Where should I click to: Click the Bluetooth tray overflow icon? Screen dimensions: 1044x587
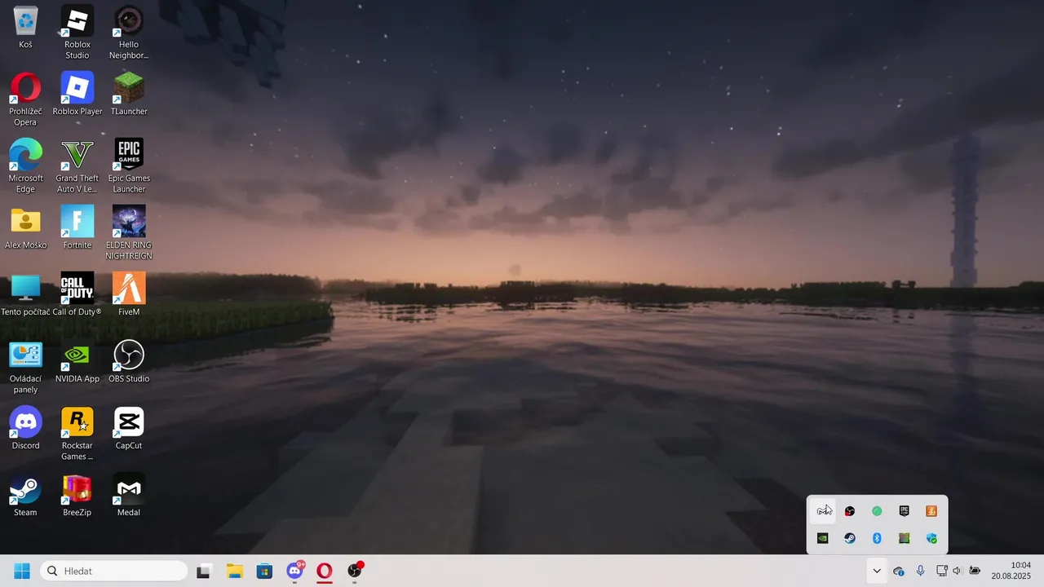(x=877, y=538)
